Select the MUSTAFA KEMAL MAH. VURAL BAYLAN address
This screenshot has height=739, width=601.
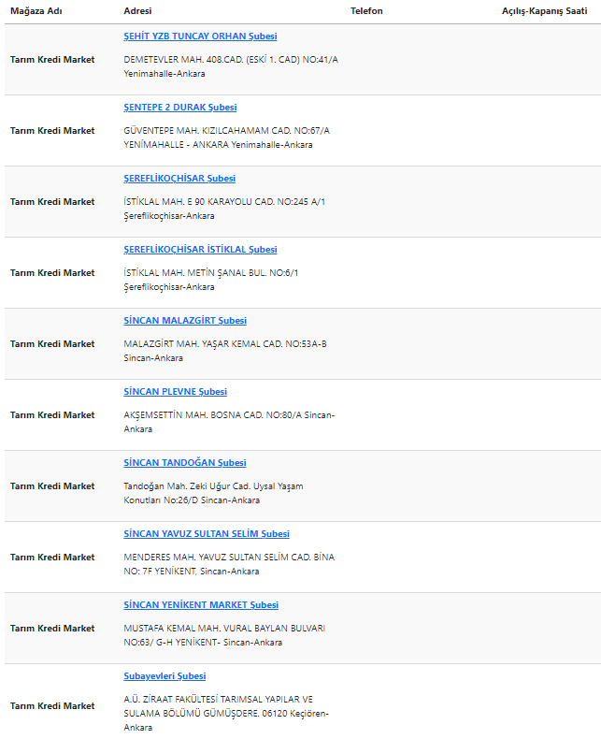pos(224,636)
